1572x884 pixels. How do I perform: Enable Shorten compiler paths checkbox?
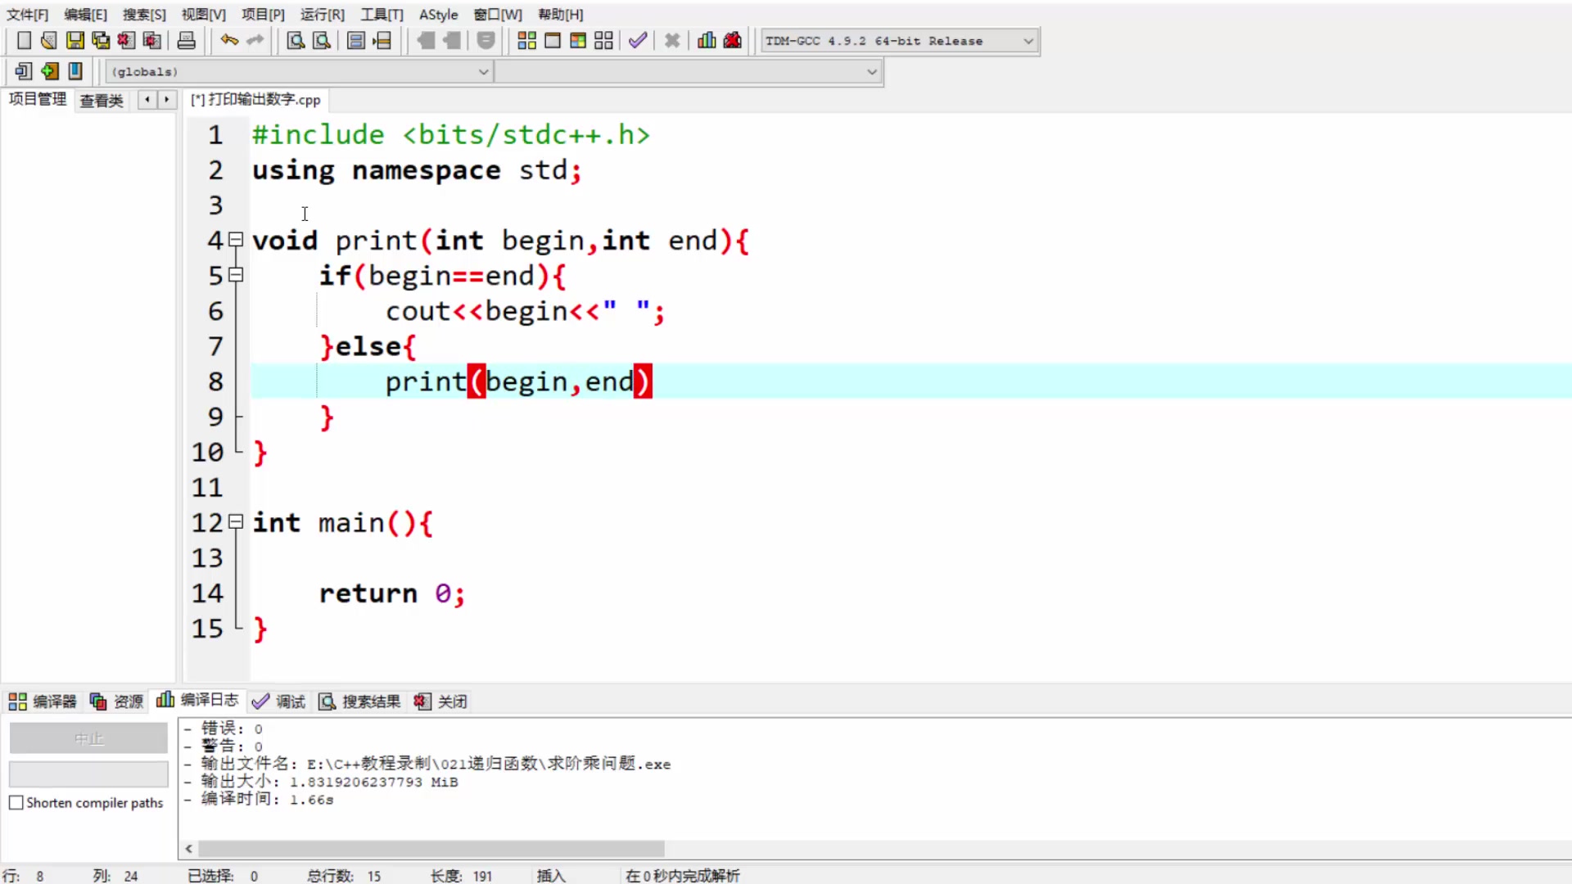coord(16,803)
